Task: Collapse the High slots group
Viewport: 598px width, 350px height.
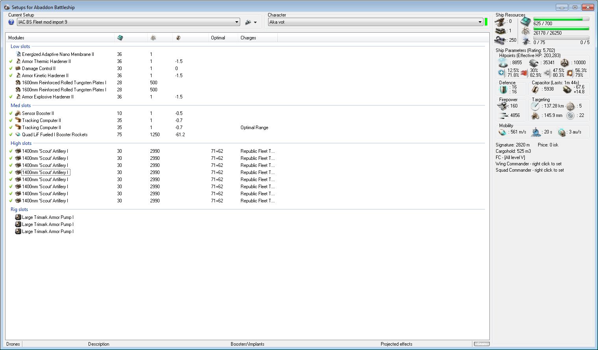Action: [x=21, y=143]
